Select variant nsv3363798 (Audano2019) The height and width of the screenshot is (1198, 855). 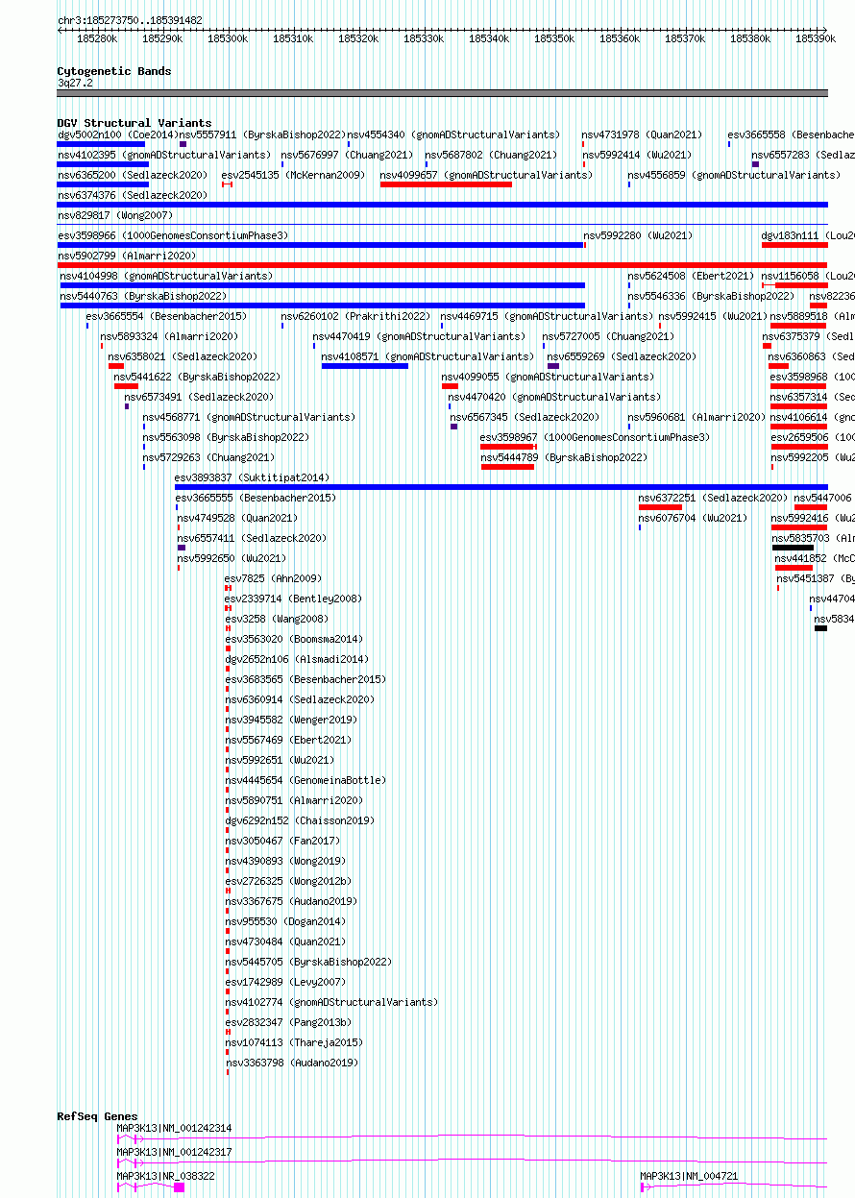(291, 1063)
